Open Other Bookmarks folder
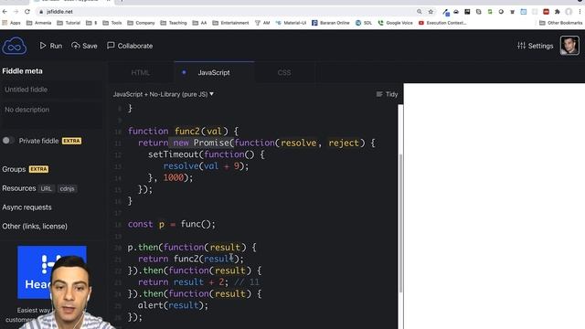The width and height of the screenshot is (585, 329). (560, 23)
